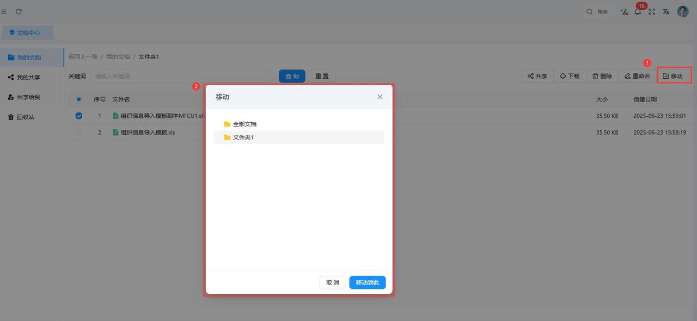This screenshot has height=321, width=697.
Task: Click the 文件夹1 breadcrumb
Action: 149,56
